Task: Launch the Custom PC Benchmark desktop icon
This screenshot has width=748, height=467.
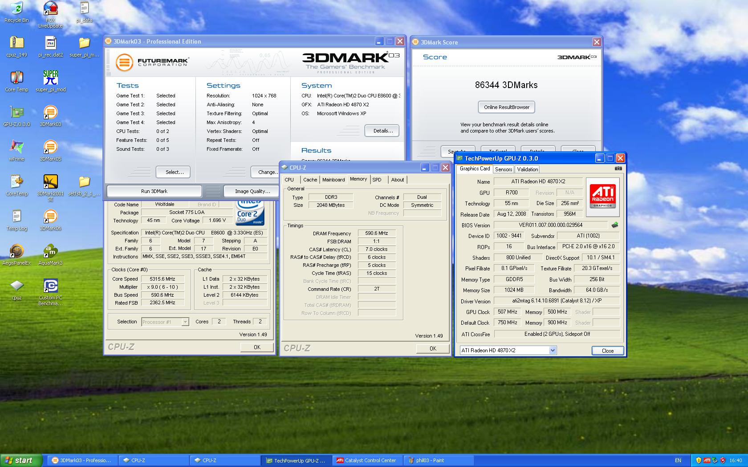Action: (x=50, y=292)
